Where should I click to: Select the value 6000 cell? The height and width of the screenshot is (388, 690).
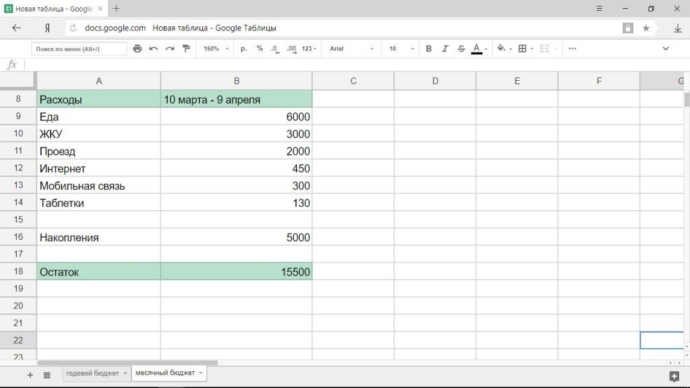(x=237, y=117)
